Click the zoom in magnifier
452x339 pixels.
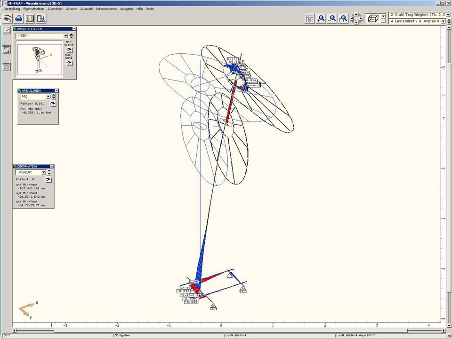(321, 18)
